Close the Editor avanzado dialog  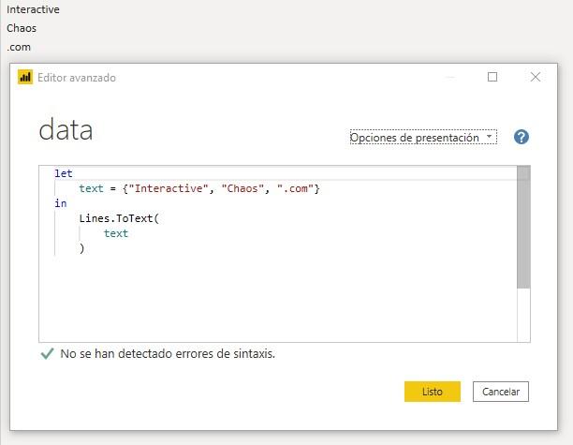536,78
